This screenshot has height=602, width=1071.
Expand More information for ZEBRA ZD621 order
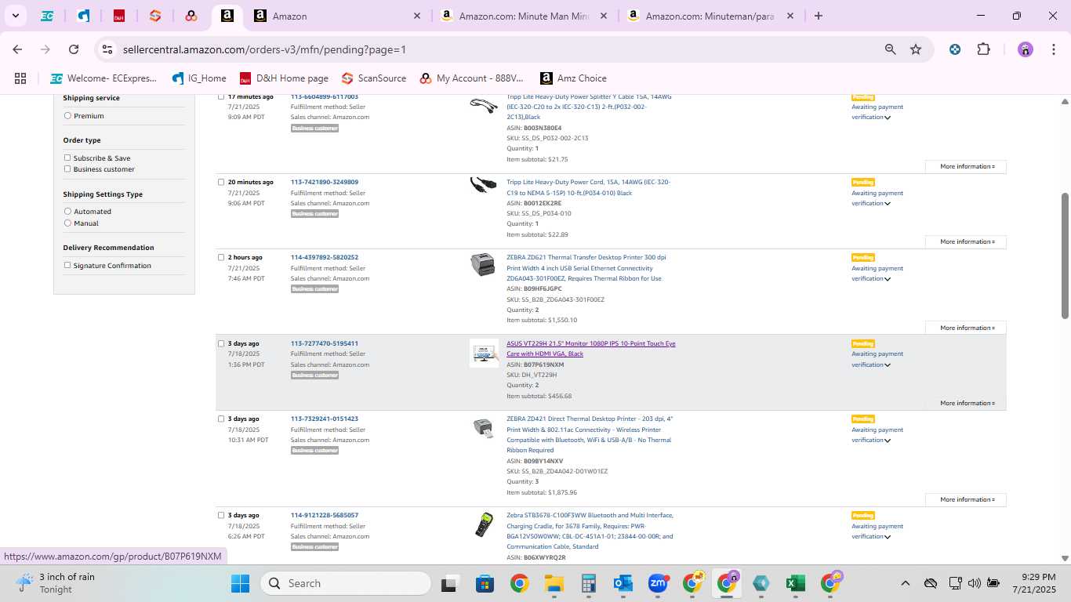pyautogui.click(x=966, y=328)
